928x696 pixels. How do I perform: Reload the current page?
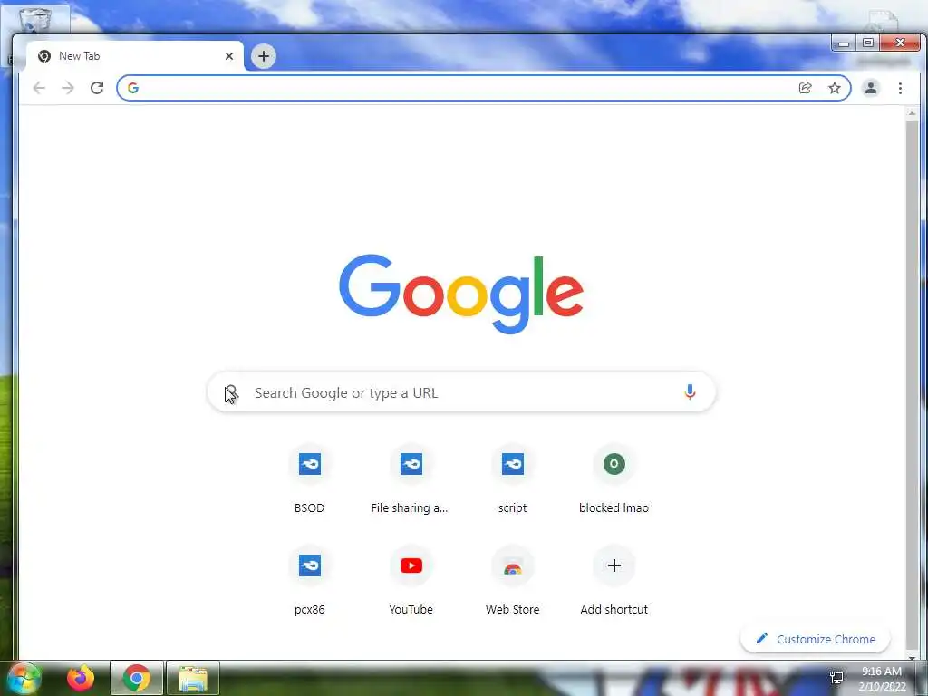(x=97, y=88)
